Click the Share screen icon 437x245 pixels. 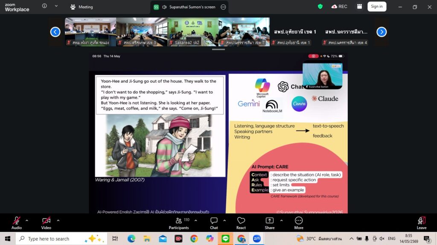270,223
